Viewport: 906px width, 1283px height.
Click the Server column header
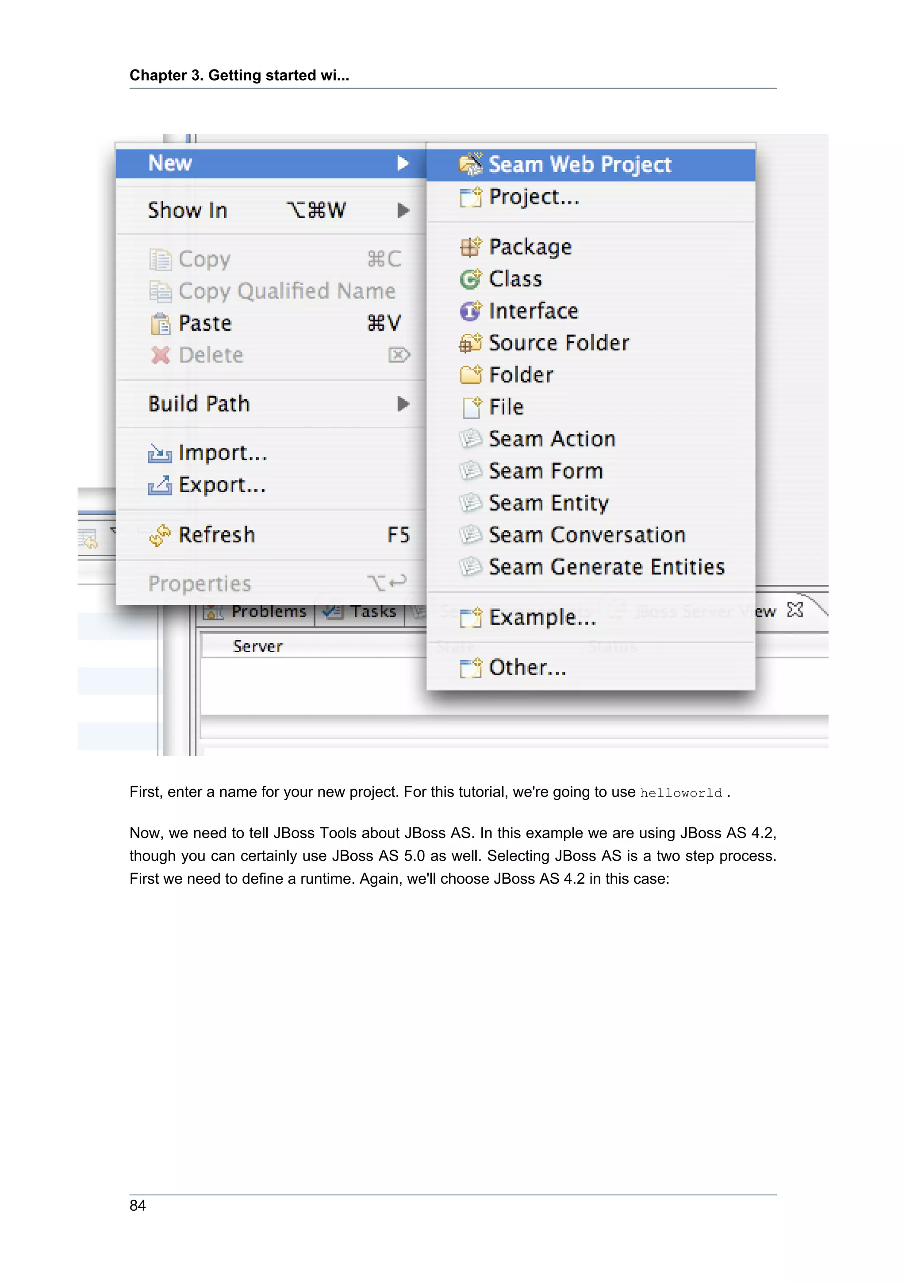tap(258, 646)
